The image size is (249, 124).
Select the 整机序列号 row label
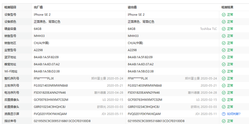click(12, 79)
